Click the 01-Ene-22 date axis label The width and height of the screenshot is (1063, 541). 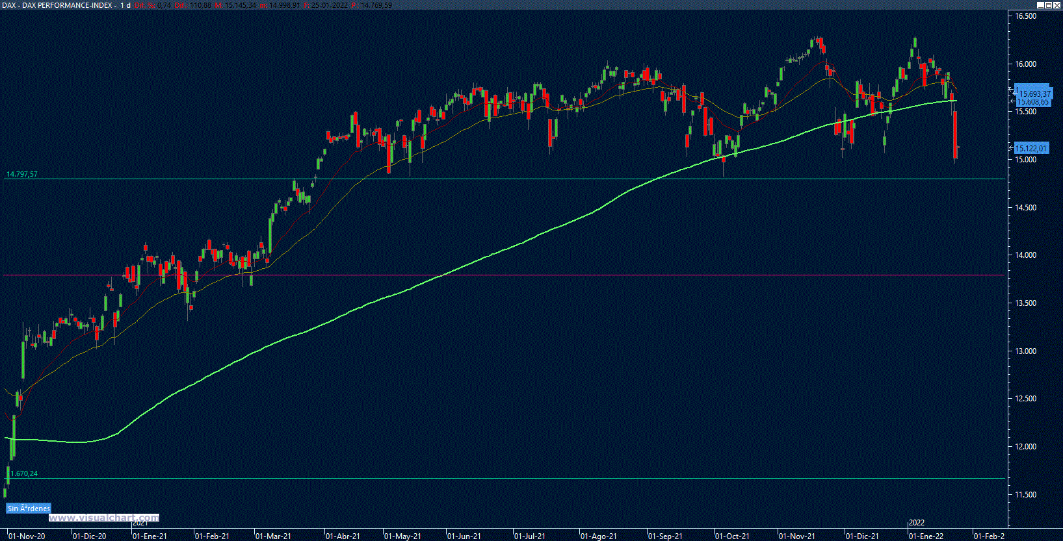pos(926,536)
